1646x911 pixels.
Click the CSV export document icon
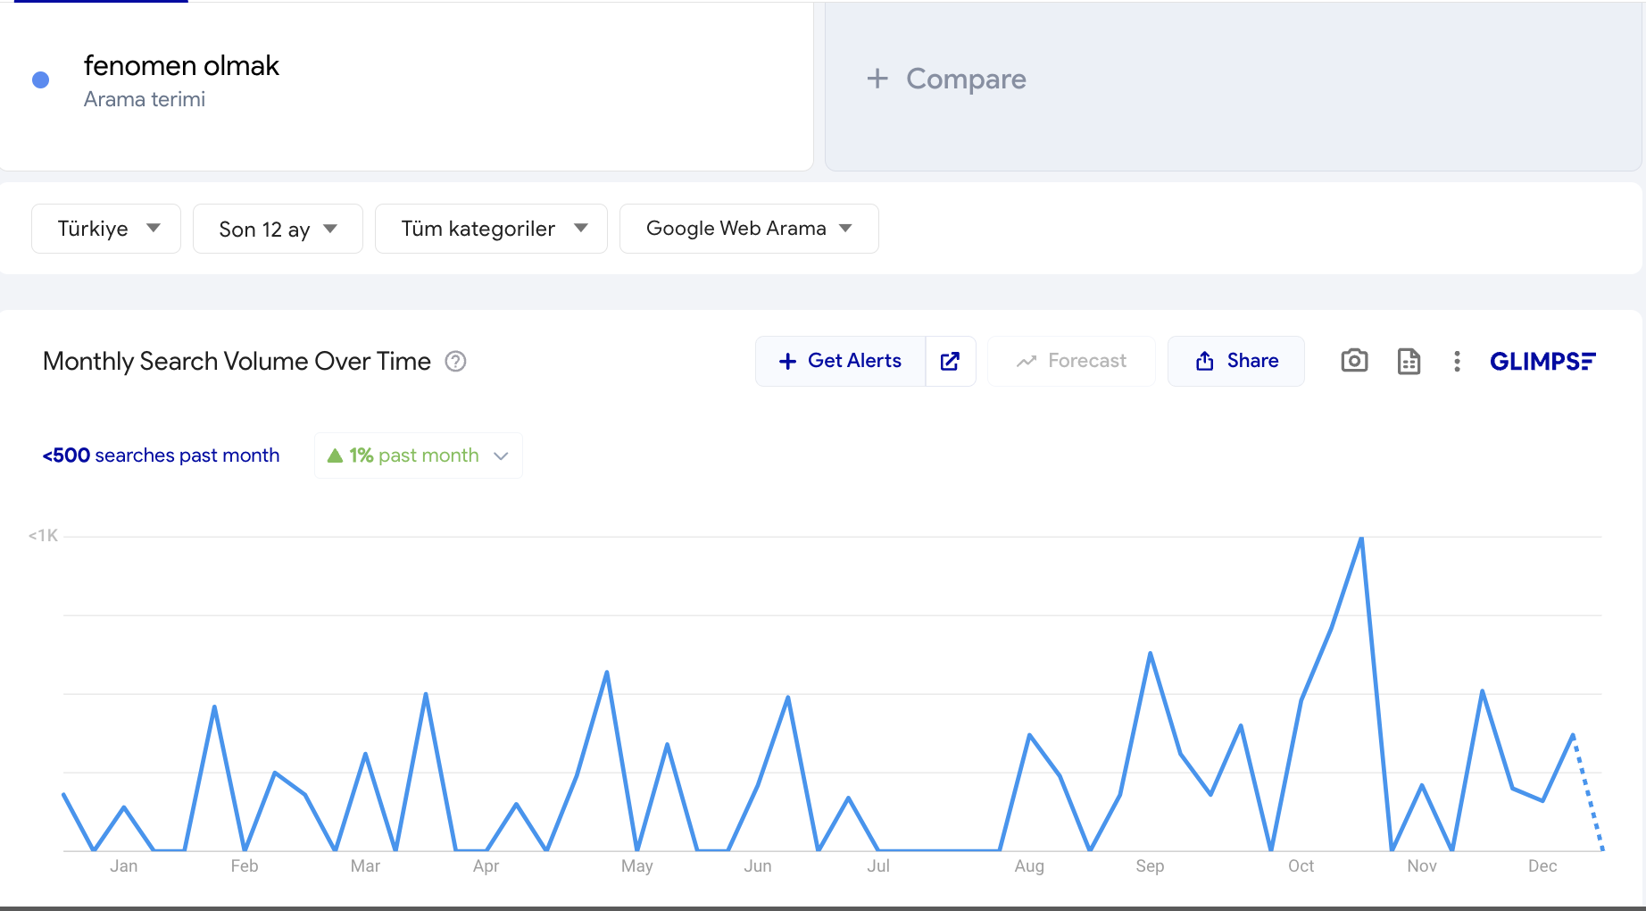(1409, 361)
